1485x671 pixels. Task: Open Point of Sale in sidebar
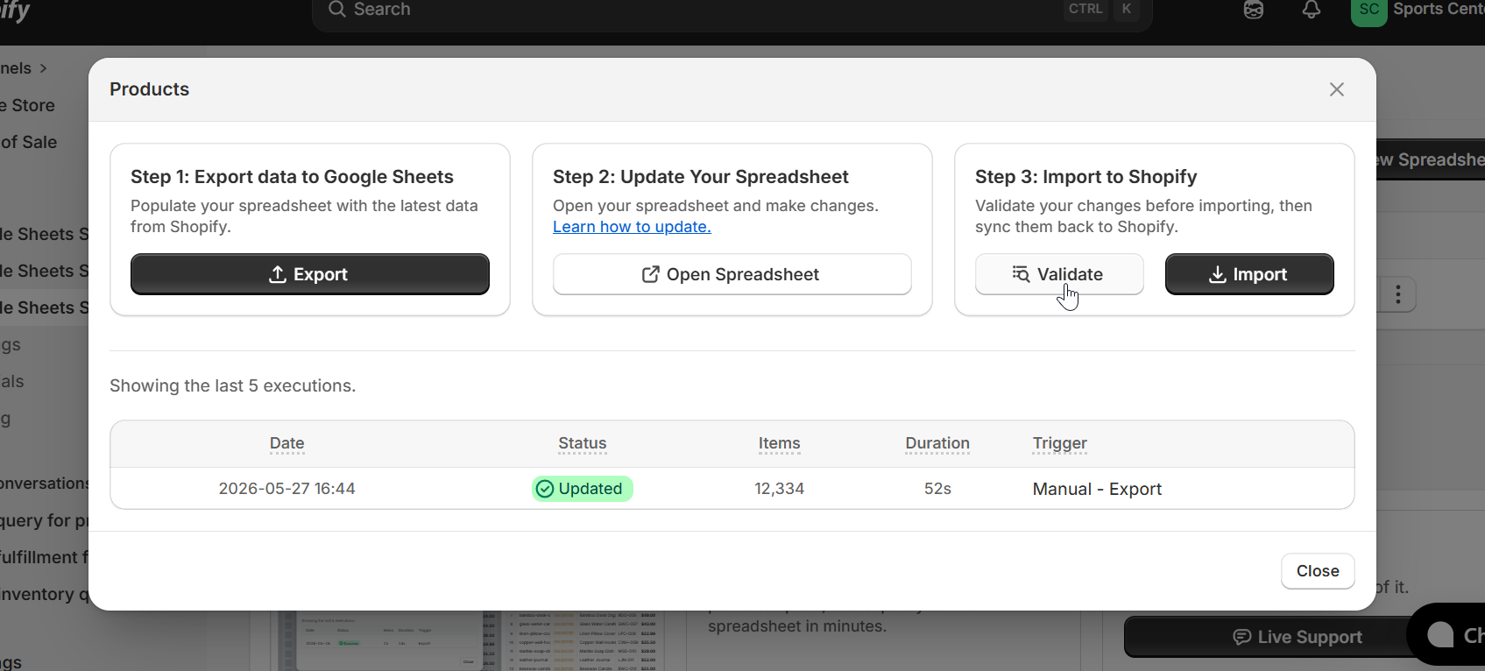point(28,142)
